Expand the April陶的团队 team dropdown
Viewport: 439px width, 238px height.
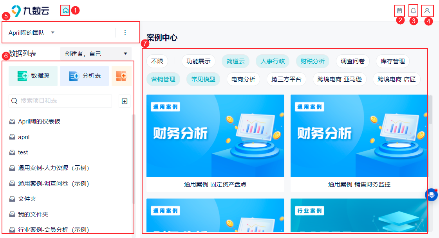click(x=52, y=33)
